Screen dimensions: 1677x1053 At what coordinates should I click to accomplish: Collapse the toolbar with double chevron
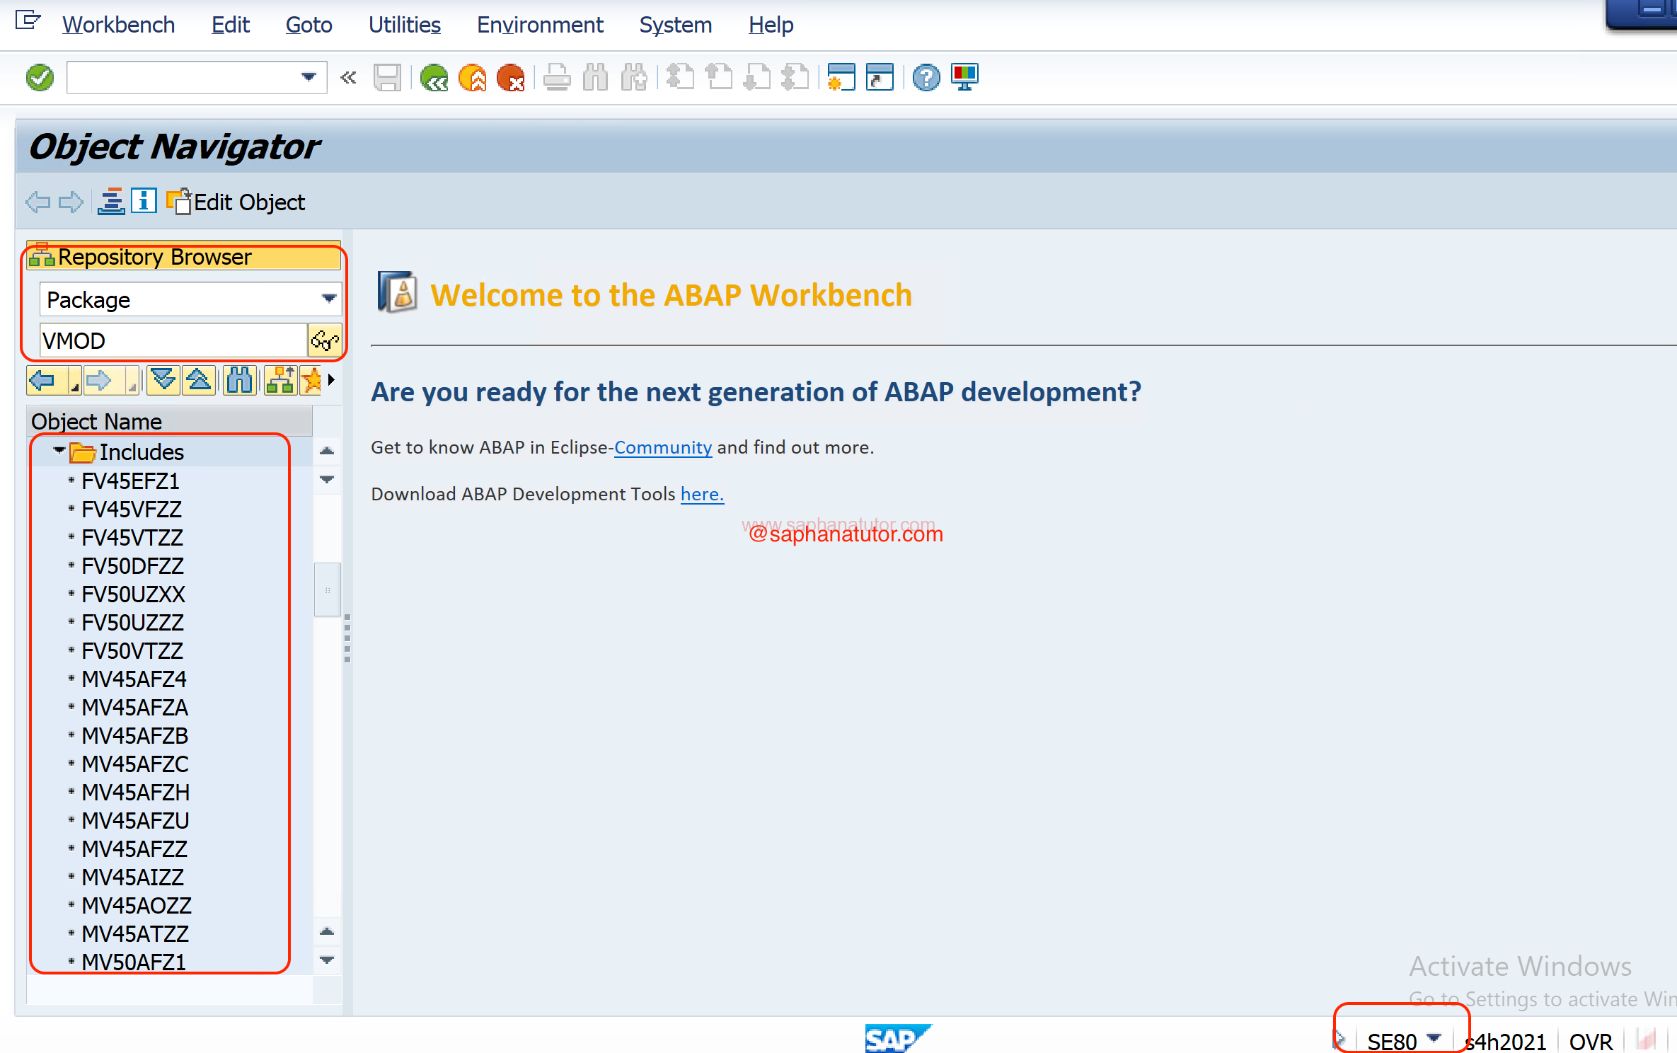pos(348,77)
